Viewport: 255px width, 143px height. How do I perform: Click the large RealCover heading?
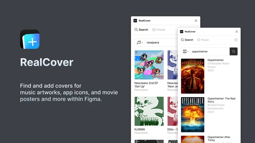tap(47, 62)
